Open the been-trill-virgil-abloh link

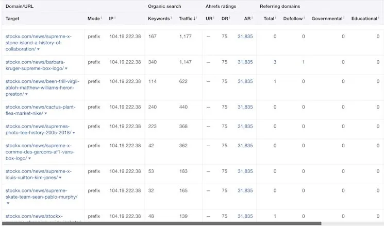[42, 87]
